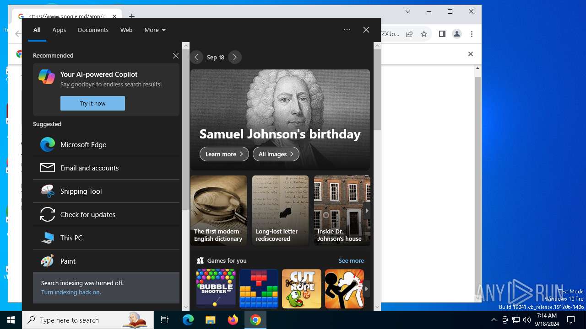Open File Explorer from taskbar
Image resolution: width=586 pixels, height=329 pixels.
(x=210, y=320)
